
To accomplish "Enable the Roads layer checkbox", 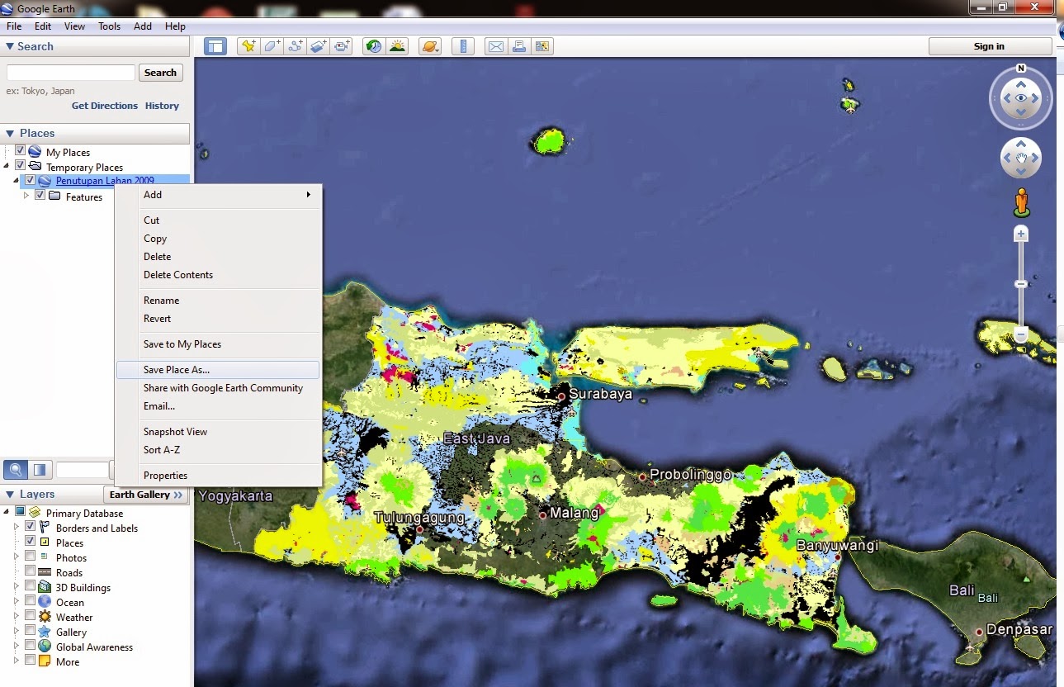I will (31, 572).
